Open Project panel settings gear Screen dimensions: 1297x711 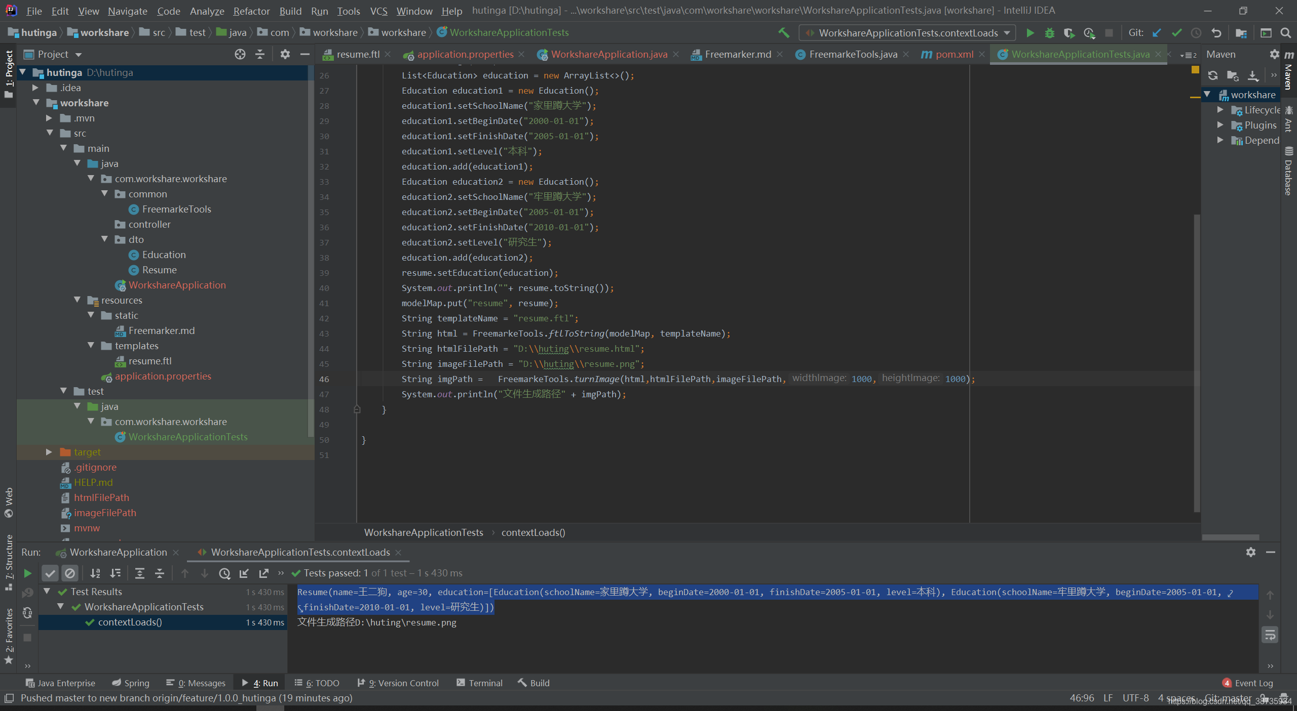tap(285, 54)
